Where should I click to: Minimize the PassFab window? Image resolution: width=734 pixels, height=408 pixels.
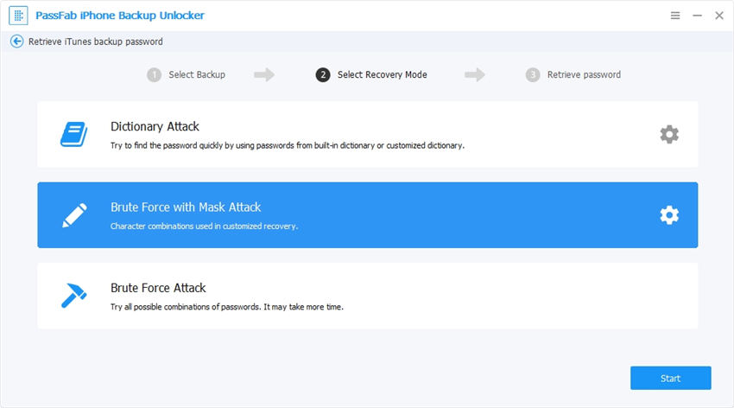[x=697, y=16]
